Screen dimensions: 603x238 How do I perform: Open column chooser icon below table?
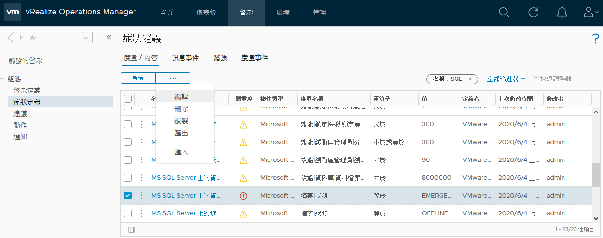click(x=132, y=230)
